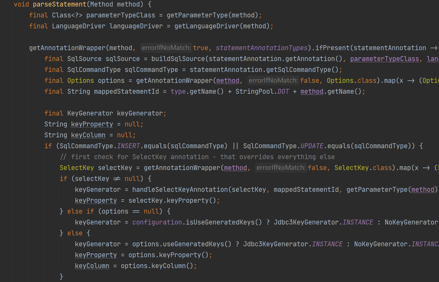This screenshot has height=282, width=439.
Task: Click the isUseGeneratedKeys method call
Action: click(220, 222)
